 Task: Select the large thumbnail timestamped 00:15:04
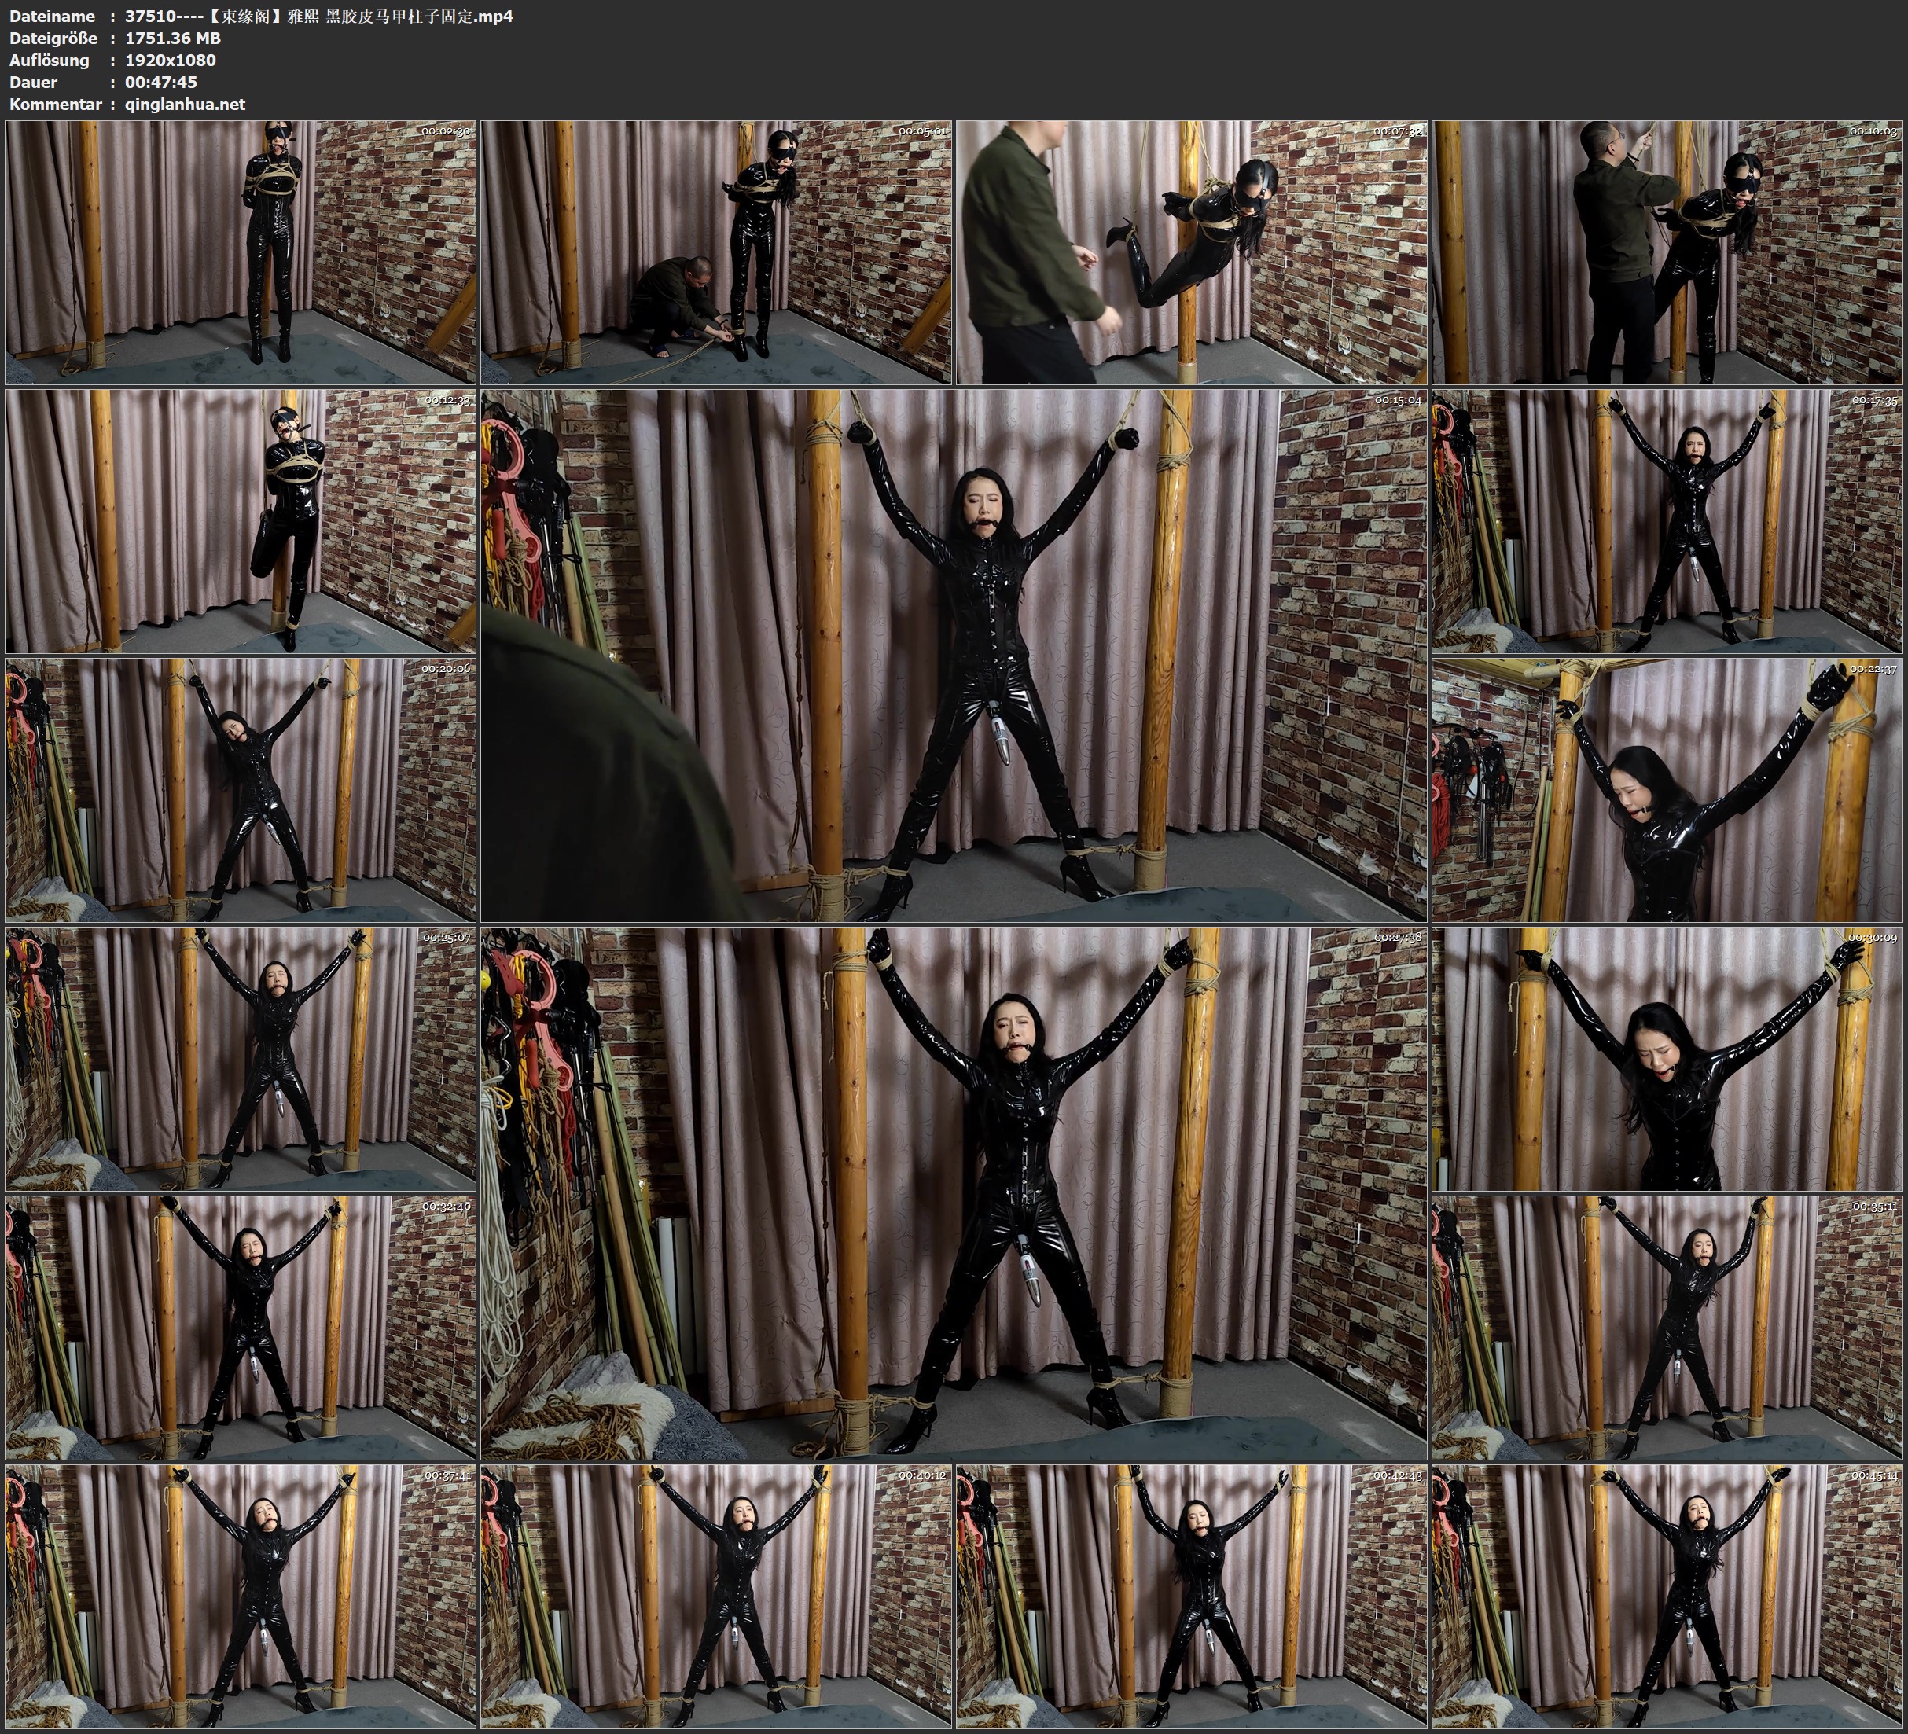pos(954,655)
